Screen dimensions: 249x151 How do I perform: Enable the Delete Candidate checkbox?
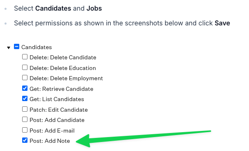[25, 57]
